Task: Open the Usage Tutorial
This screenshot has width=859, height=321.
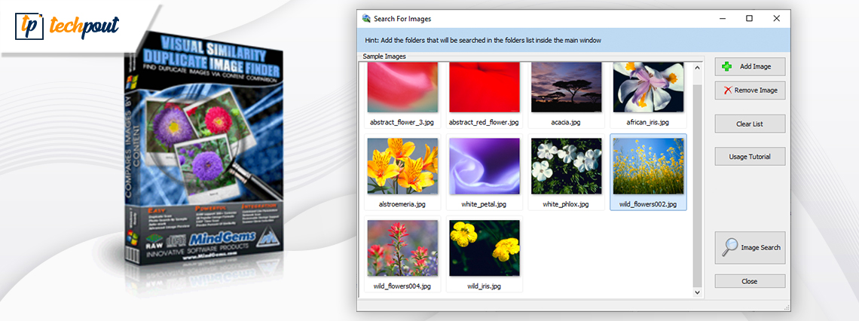Action: [749, 157]
